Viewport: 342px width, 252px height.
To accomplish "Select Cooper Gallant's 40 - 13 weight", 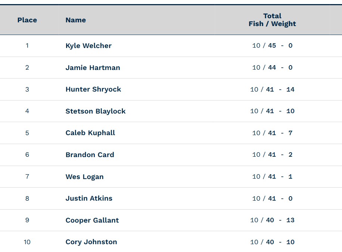I will click(x=280, y=220).
